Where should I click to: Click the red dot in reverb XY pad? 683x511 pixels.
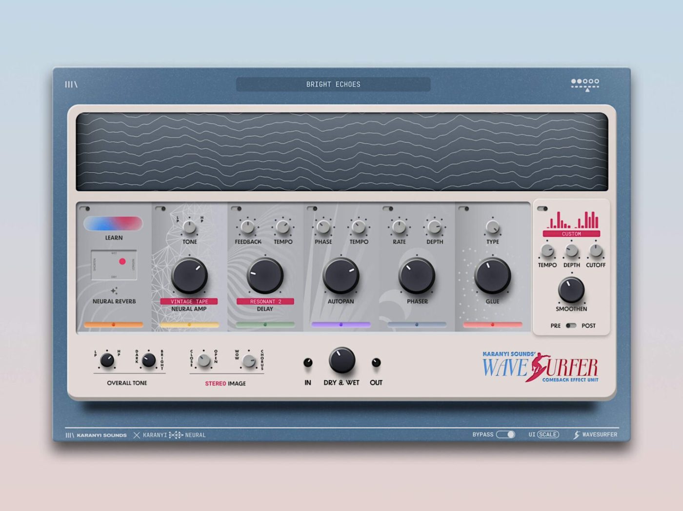pyautogui.click(x=122, y=262)
